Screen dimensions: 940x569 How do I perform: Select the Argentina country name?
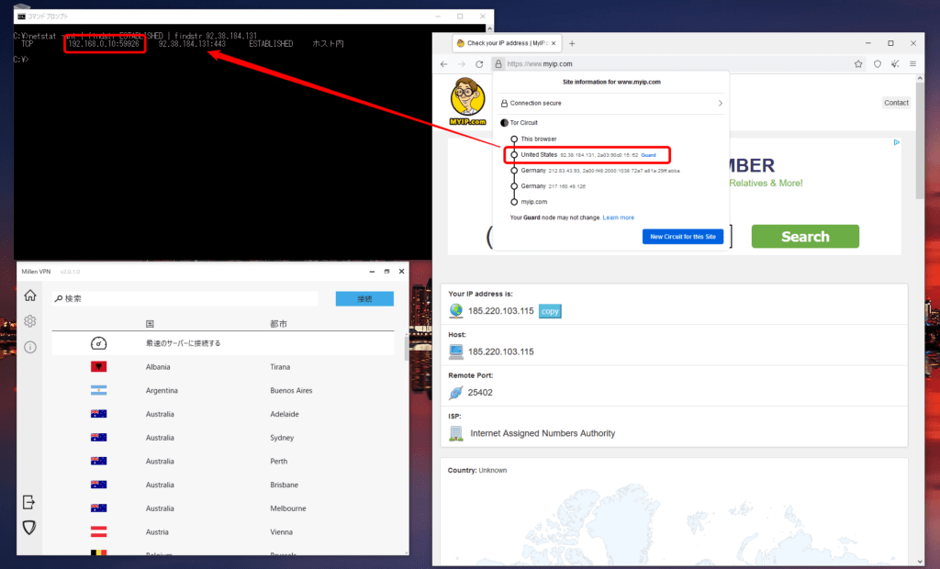point(162,390)
